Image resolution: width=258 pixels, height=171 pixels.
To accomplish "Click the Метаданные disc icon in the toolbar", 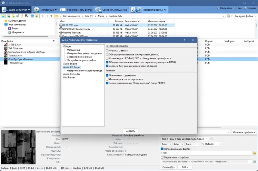I will [36, 10].
